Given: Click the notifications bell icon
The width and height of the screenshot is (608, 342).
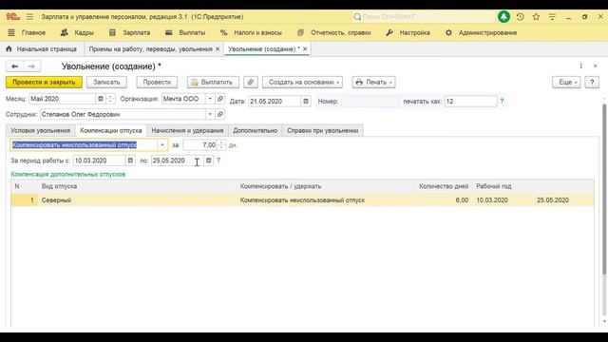Looking at the screenshot, I should coord(503,17).
